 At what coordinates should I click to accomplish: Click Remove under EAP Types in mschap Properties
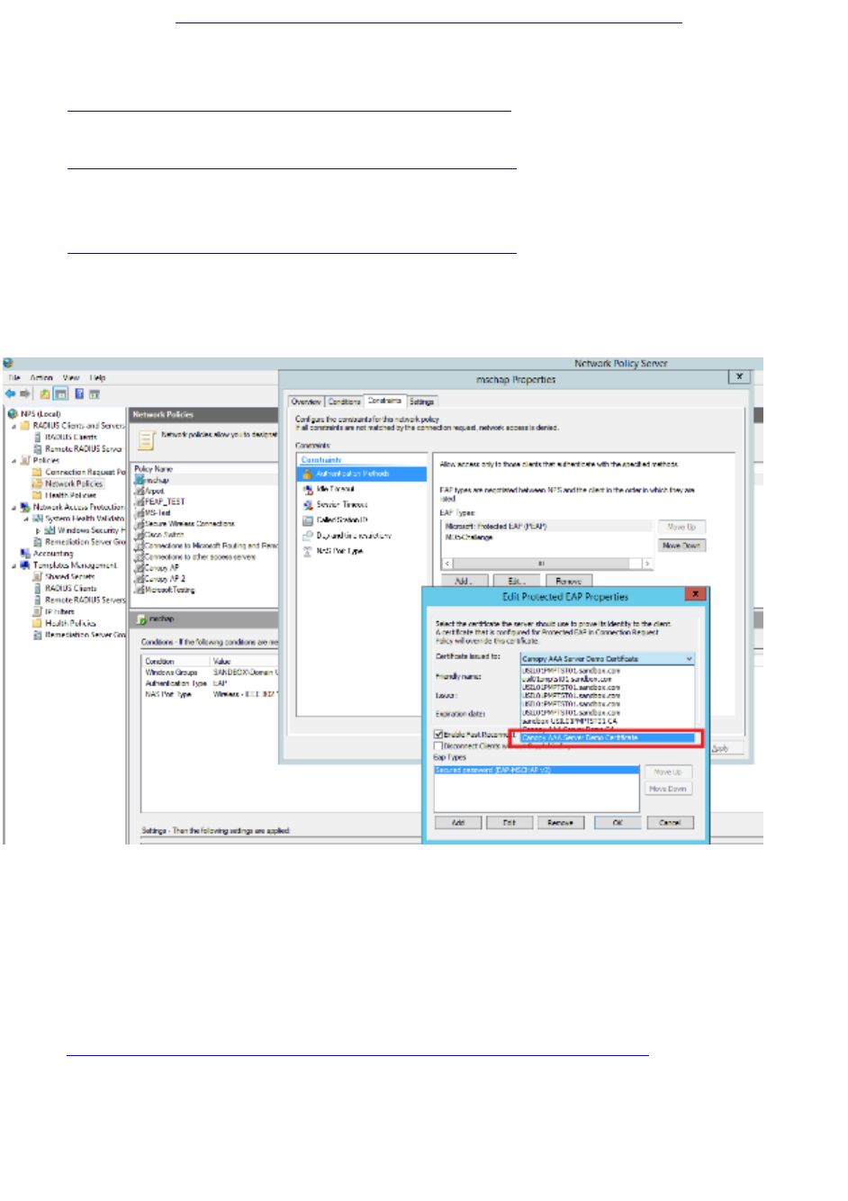point(569,582)
